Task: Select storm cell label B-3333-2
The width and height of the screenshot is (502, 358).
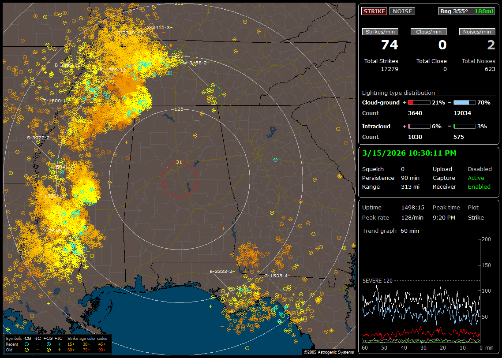Action: [221, 271]
